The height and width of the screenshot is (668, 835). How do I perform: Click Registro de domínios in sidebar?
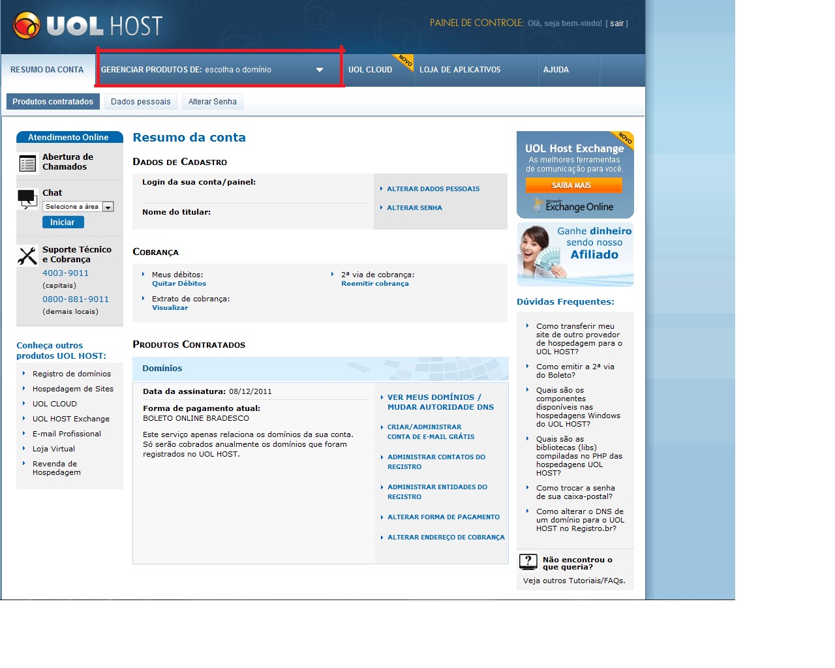pos(72,374)
